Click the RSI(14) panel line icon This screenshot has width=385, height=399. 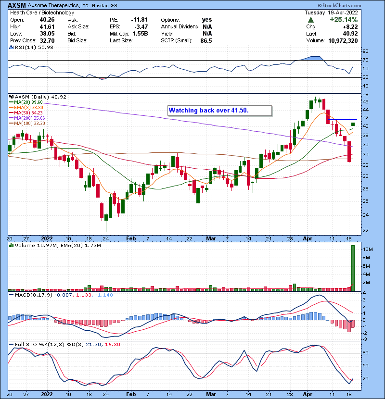[x=11, y=47]
